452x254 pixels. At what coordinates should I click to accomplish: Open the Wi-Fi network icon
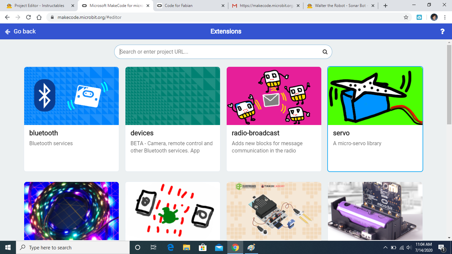click(x=402, y=247)
